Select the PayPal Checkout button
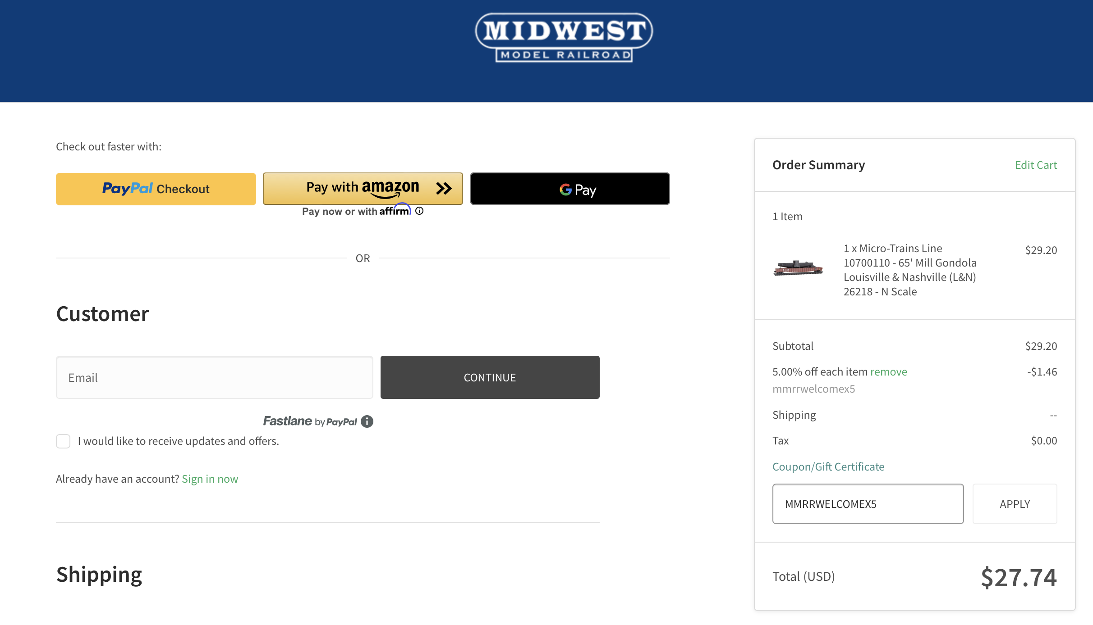Image resolution: width=1093 pixels, height=625 pixels. 156,189
